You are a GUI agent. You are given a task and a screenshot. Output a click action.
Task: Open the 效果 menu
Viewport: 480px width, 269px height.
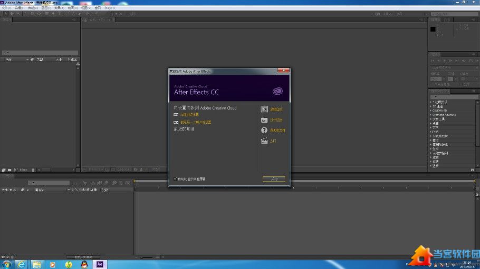point(60,8)
